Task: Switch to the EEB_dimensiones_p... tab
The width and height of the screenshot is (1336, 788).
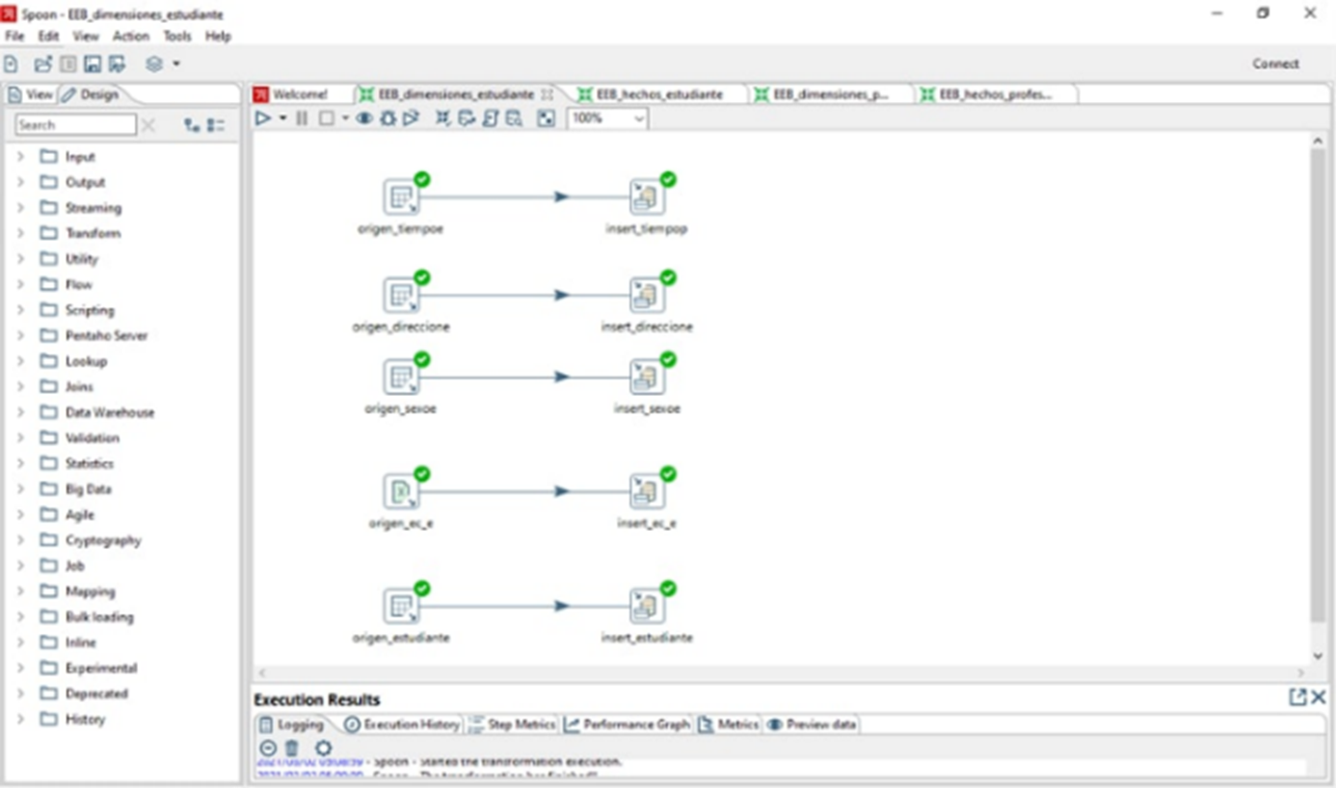Action: (821, 94)
